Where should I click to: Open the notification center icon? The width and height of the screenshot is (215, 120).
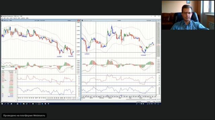click(x=158, y=104)
